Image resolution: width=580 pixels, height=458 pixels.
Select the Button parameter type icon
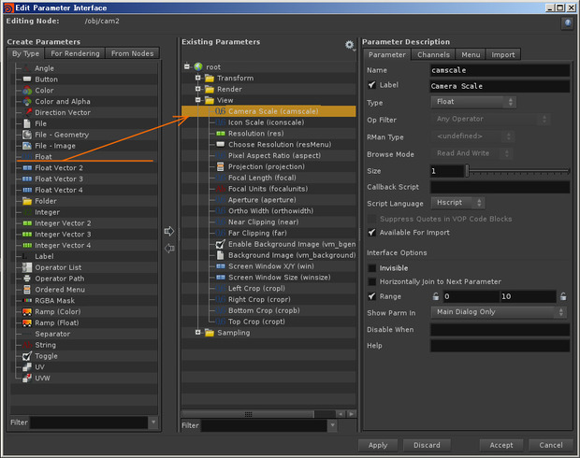(27, 79)
